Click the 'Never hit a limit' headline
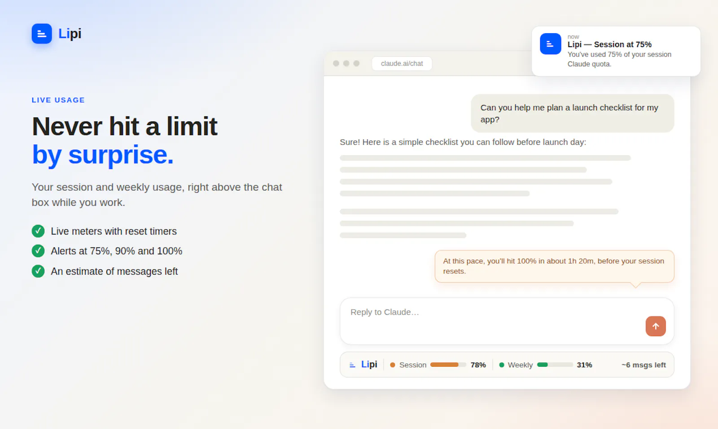Image resolution: width=718 pixels, height=429 pixels. coord(125,126)
